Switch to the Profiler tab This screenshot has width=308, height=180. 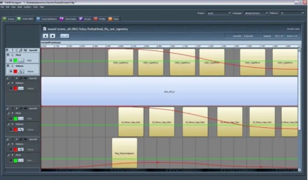(x=100, y=19)
